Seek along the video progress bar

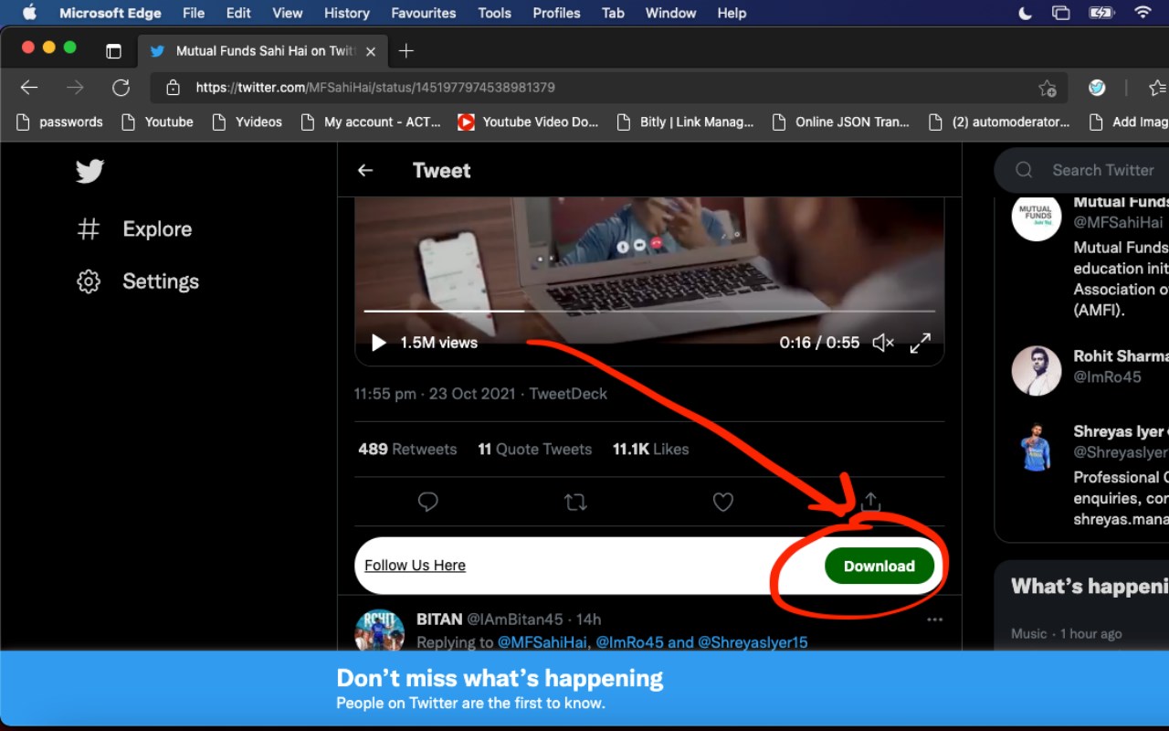[649, 311]
